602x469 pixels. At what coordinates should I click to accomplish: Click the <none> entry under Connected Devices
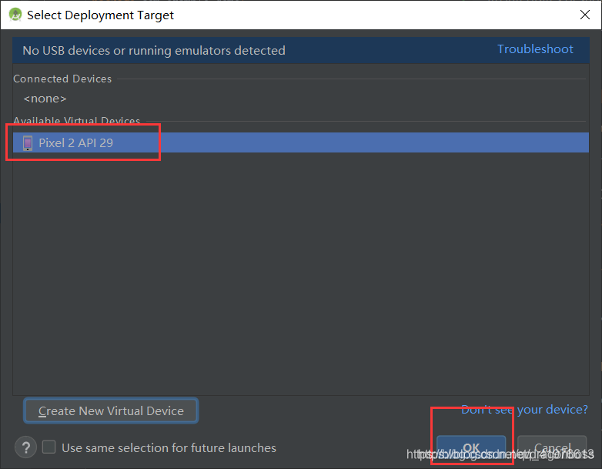[45, 99]
